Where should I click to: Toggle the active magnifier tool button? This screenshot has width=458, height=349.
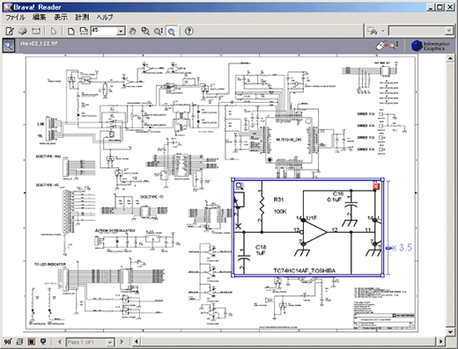pyautogui.click(x=172, y=31)
